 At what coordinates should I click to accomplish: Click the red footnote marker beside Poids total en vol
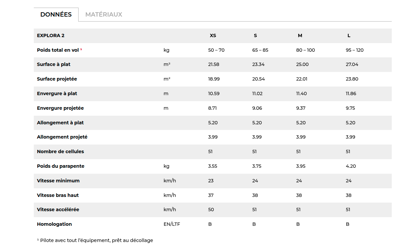click(x=81, y=49)
